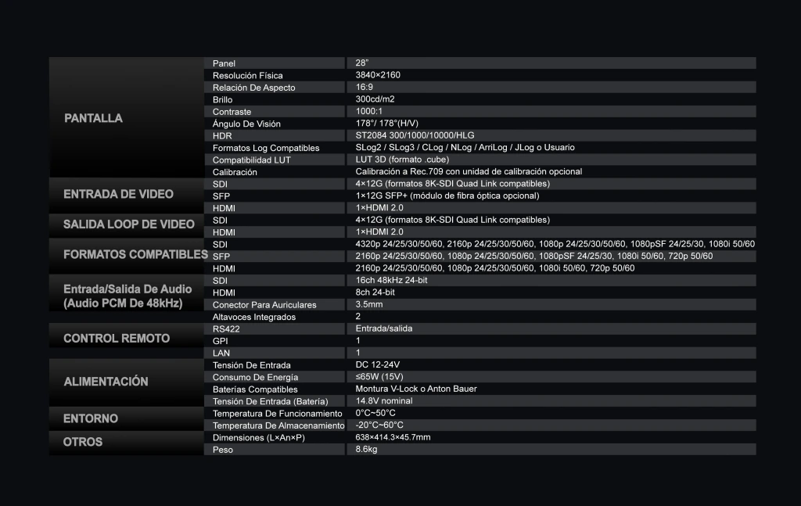Click the Compatibilidad LUT row label

252,160
